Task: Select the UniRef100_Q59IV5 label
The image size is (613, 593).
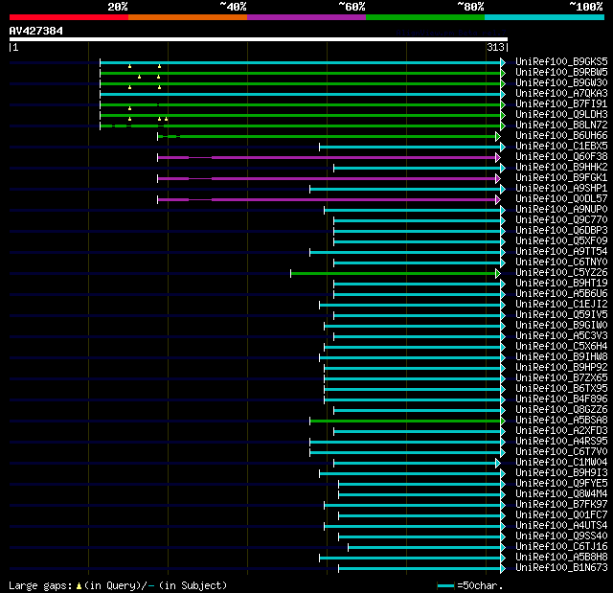Action: coord(561,315)
